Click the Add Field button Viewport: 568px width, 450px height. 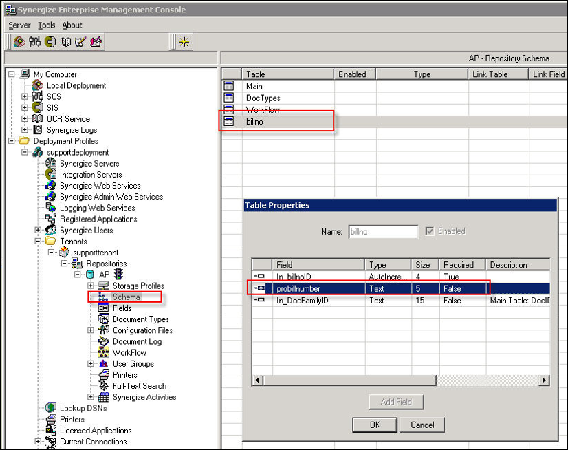click(396, 402)
